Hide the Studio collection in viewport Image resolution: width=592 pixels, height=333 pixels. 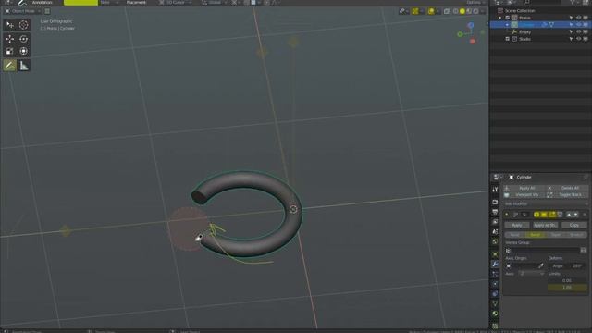[x=578, y=39]
